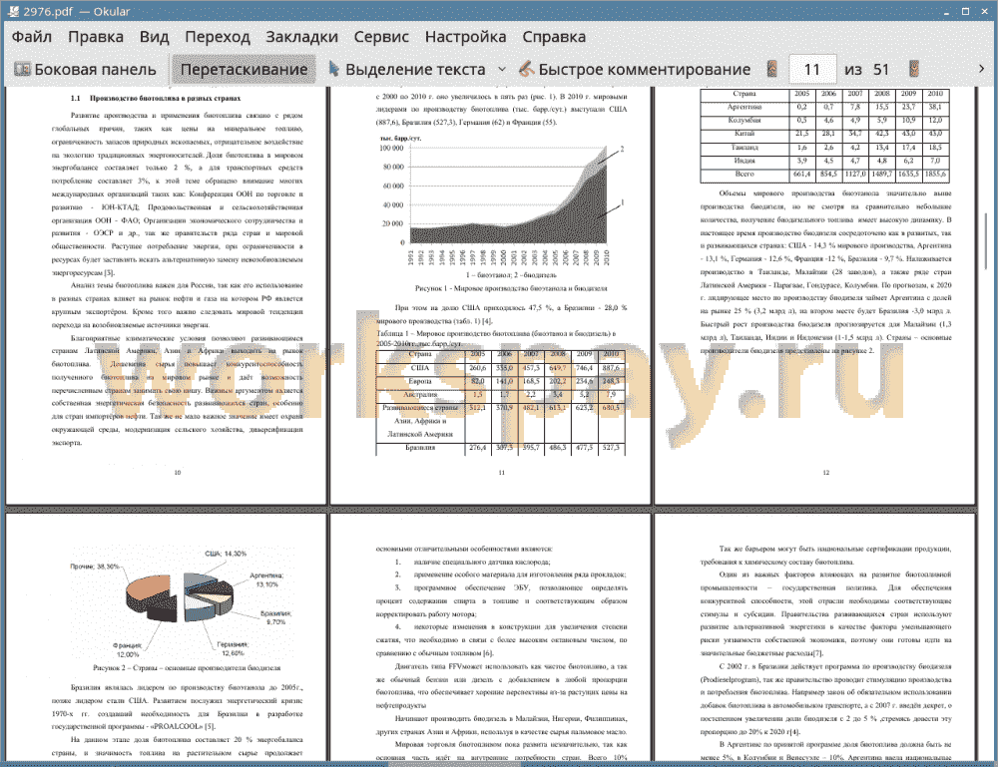Click the vertical scrollbar handle
Screen dimensions: 998x767
pos(985,241)
